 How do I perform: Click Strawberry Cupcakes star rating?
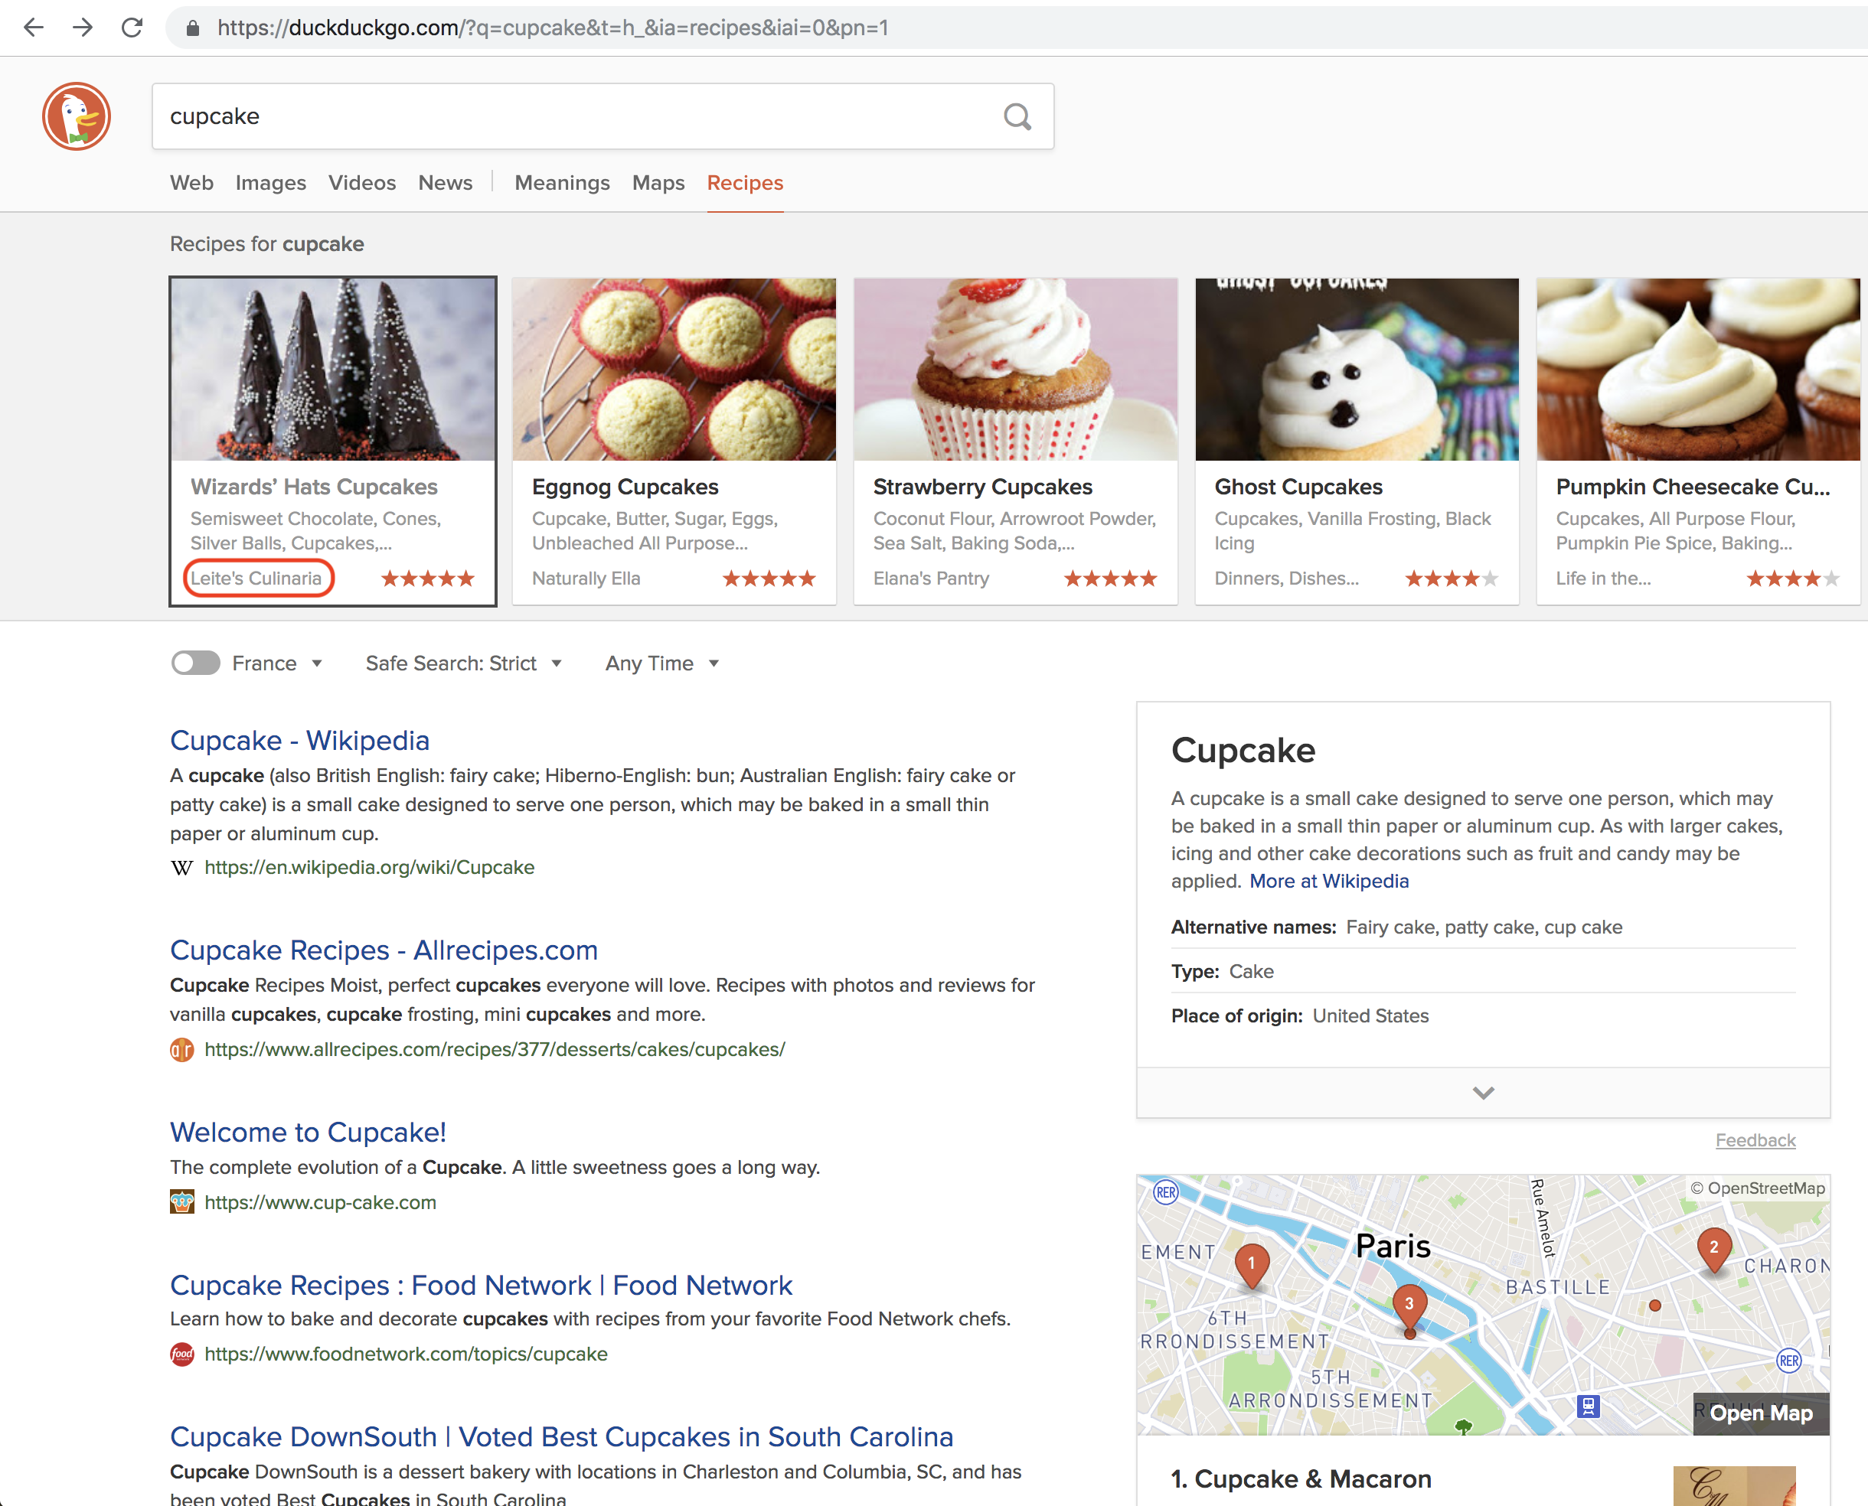tap(1110, 579)
